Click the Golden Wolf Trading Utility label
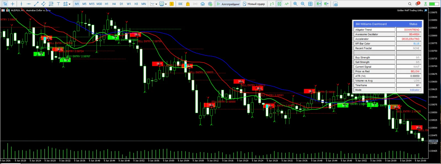The image size is (441, 164). 410,10
